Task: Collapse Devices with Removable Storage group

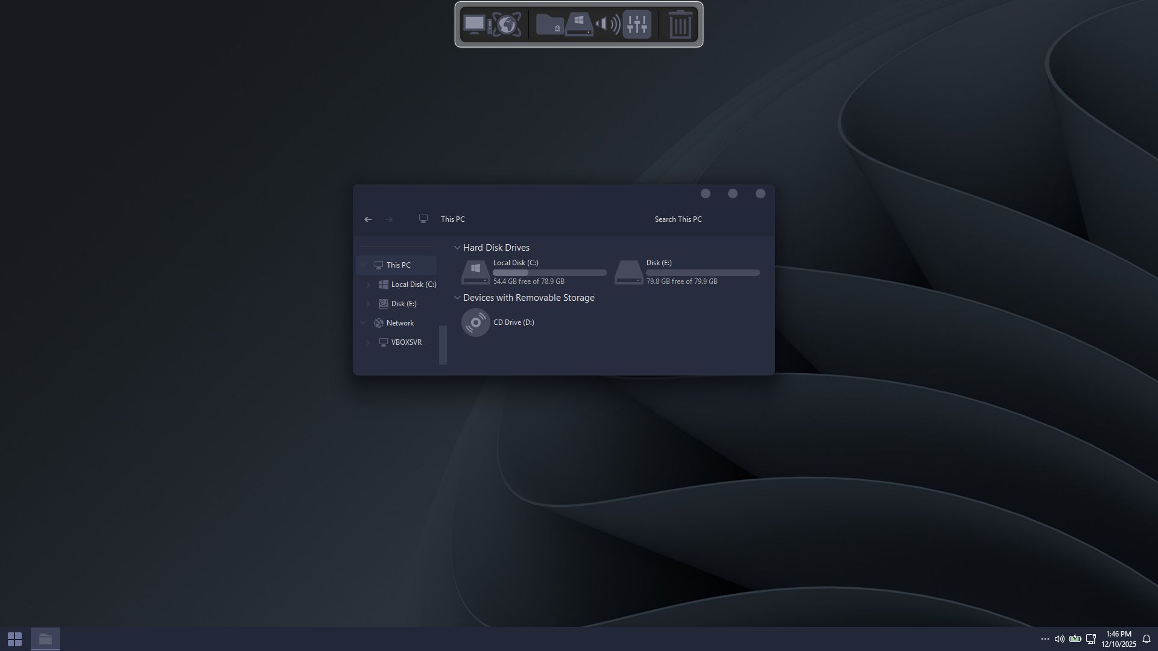Action: coord(457,298)
